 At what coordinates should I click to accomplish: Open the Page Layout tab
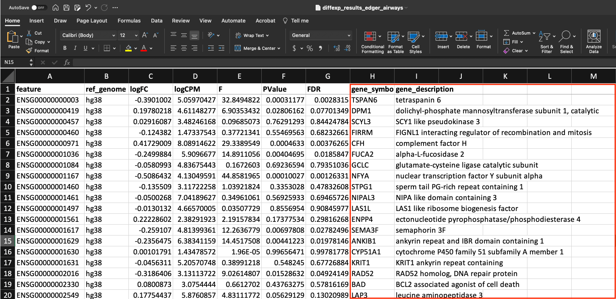[92, 20]
